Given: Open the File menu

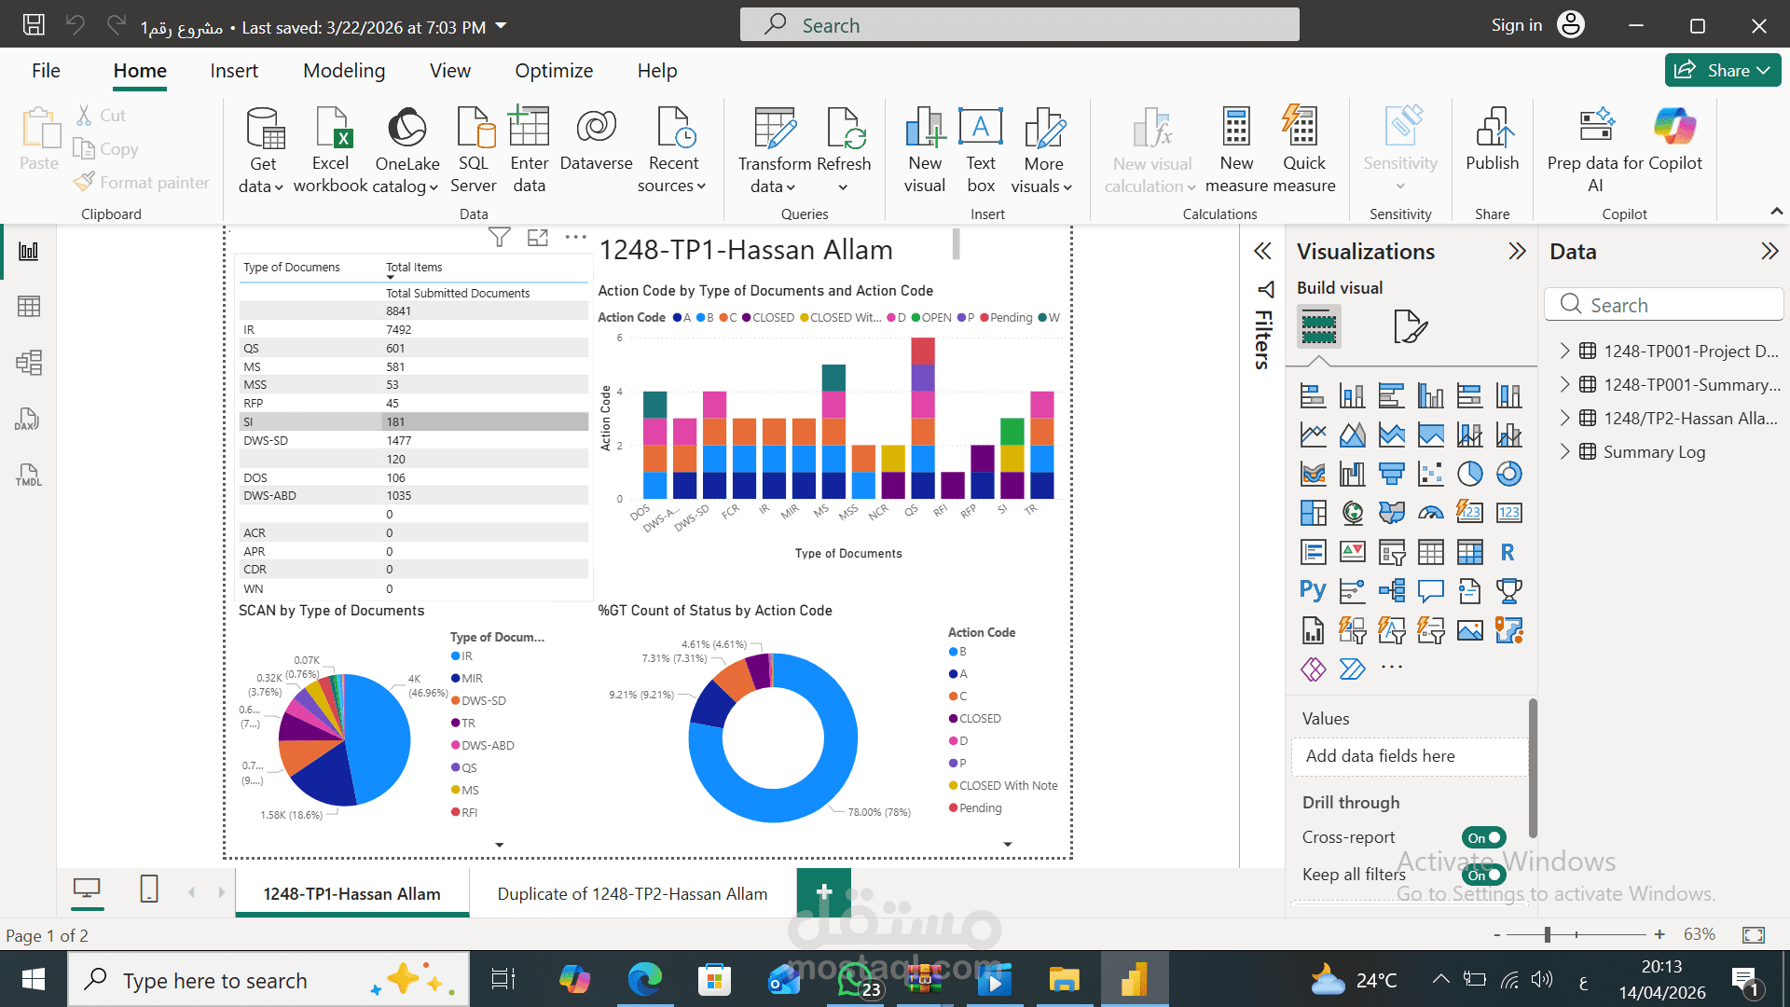Looking at the screenshot, I should (x=46, y=71).
